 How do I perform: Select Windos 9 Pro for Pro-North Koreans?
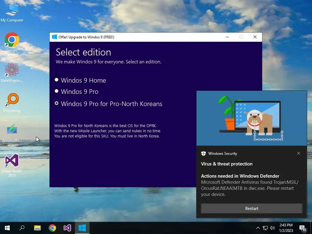108,104
